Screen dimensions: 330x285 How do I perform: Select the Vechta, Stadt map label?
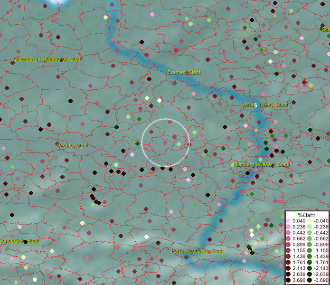(x=72, y=146)
